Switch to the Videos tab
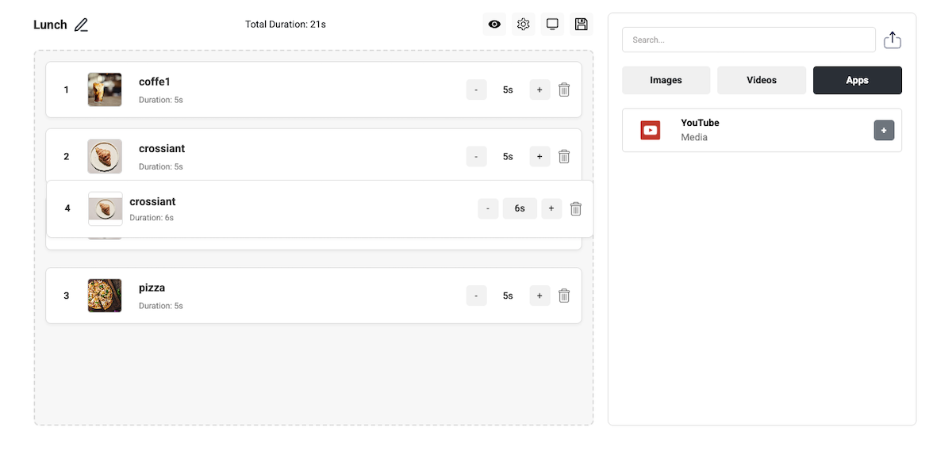The image size is (933, 454). 762,80
